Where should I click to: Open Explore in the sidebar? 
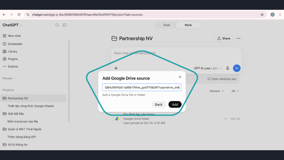(10, 66)
